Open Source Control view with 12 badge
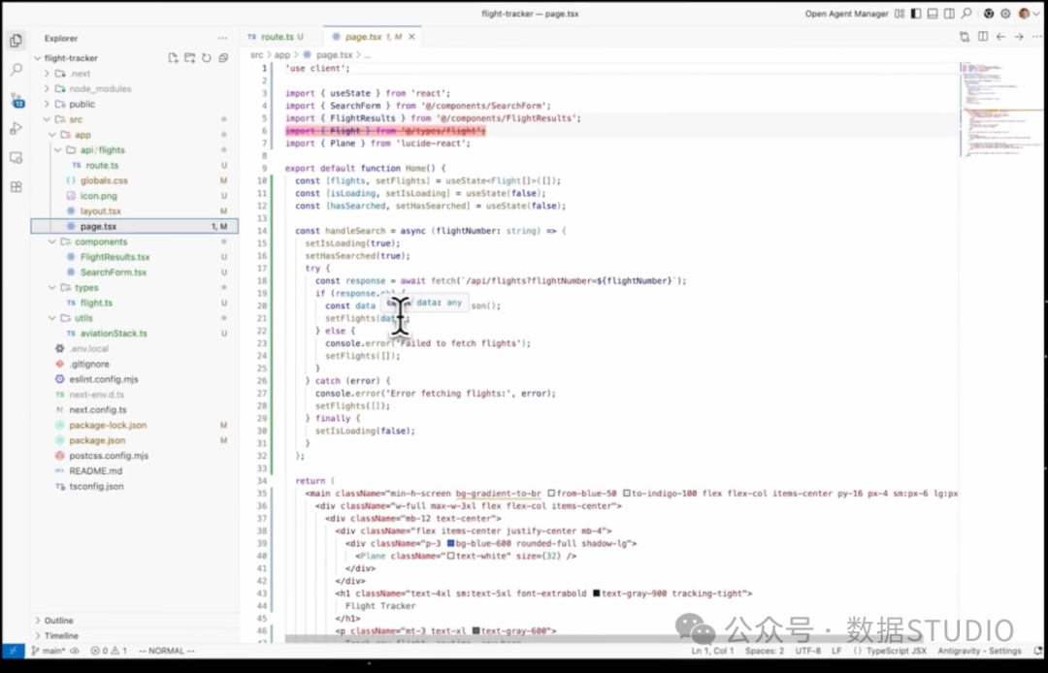The image size is (1048, 673). click(16, 100)
